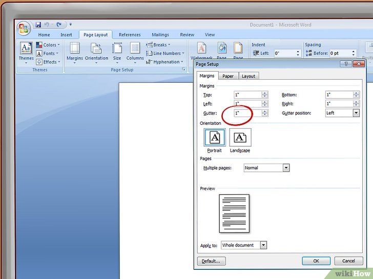This screenshot has height=279, width=373.
Task: Expand the Gutter position dropdown
Action: point(356,113)
